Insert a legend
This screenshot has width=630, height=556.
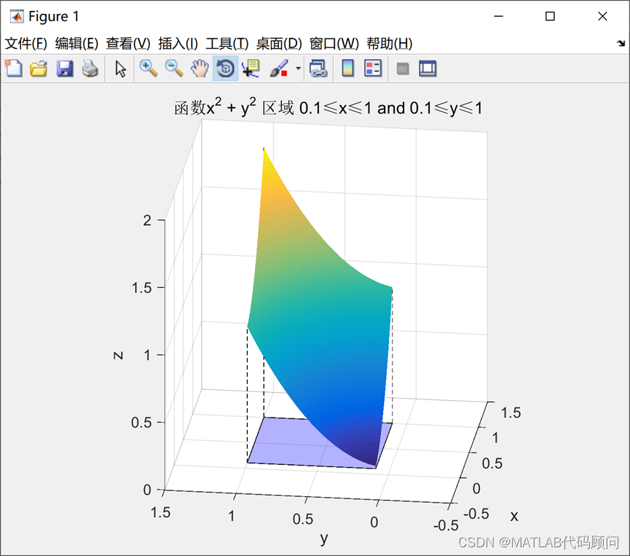373,68
